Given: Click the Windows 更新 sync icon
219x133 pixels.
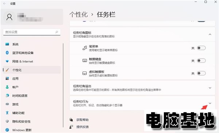Looking at the screenshot, I should tap(7, 130).
